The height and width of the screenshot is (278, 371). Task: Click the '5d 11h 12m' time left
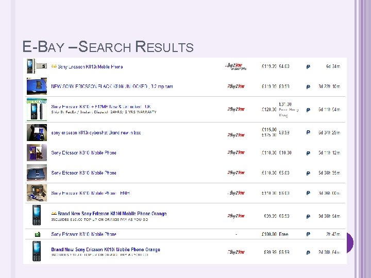click(329, 153)
